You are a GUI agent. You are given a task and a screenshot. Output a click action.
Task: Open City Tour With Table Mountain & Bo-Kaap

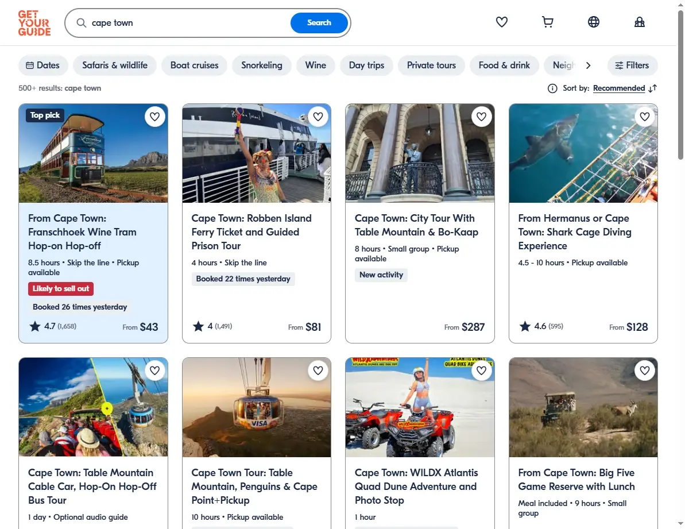point(416,225)
